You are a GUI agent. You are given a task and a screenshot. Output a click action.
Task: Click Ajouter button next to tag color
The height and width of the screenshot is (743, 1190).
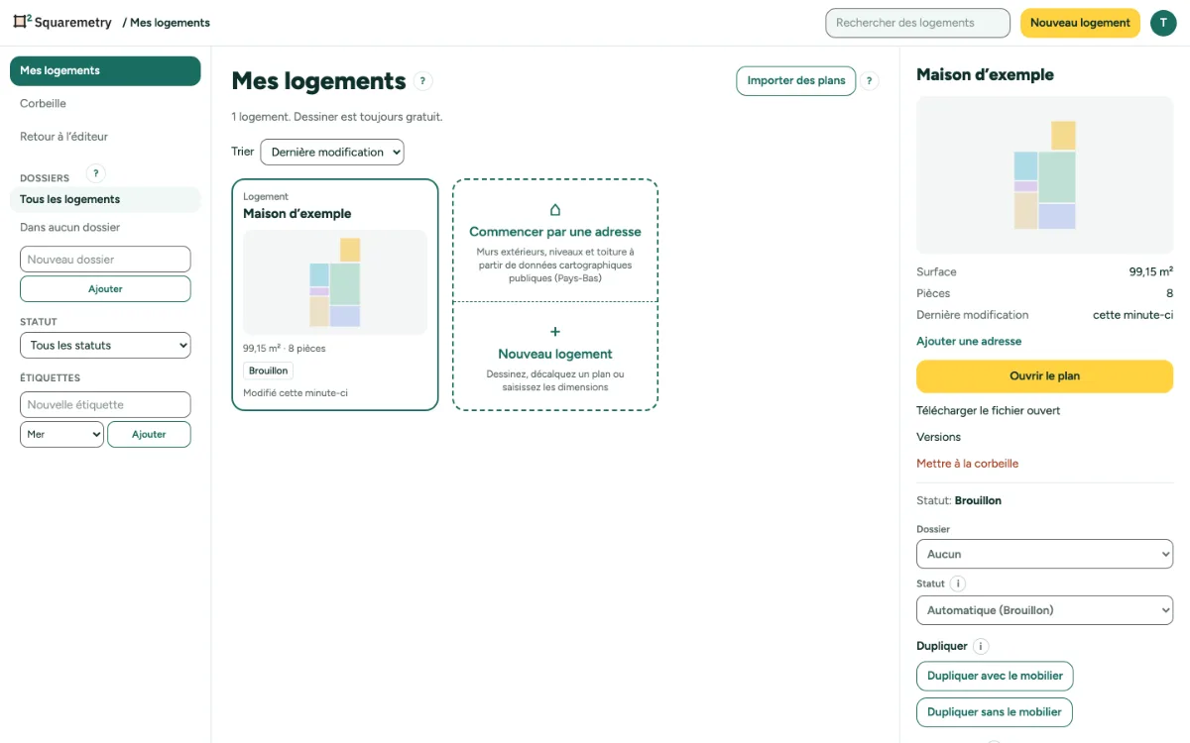(149, 434)
